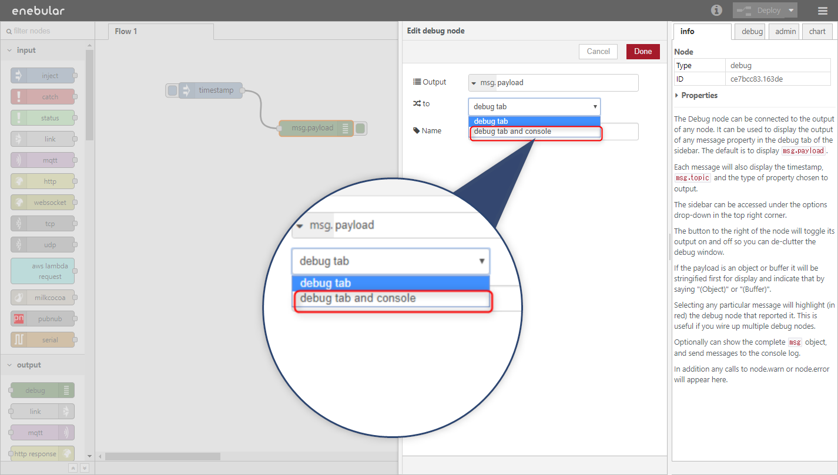Toggle the msg.payload debug node output button
This screenshot has height=475, width=838.
[361, 128]
